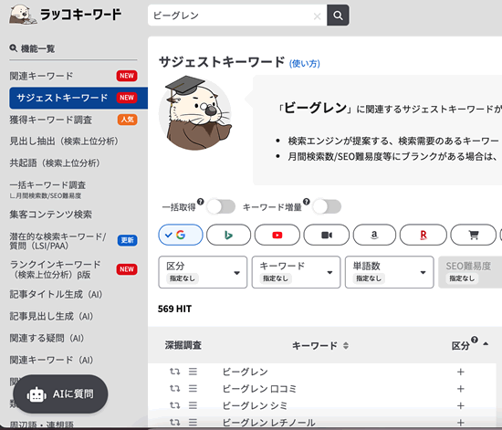Toggle the キーワード増量 switch

[327, 206]
